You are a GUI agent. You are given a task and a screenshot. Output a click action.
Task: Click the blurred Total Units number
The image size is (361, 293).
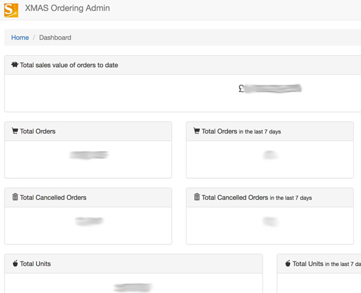pos(133,288)
